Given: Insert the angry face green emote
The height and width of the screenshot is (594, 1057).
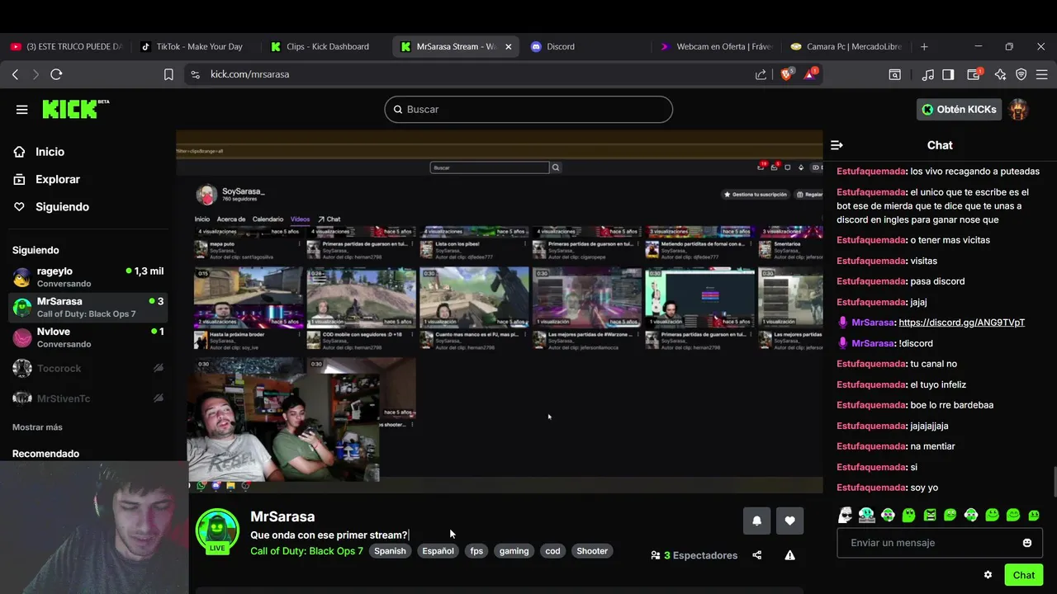Looking at the screenshot, I should click(930, 515).
